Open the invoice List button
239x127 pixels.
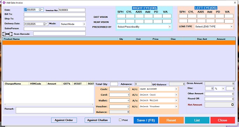pyautogui.click(x=197, y=120)
